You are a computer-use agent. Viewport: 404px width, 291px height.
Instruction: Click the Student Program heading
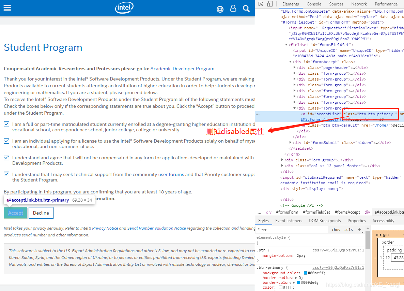click(x=43, y=47)
